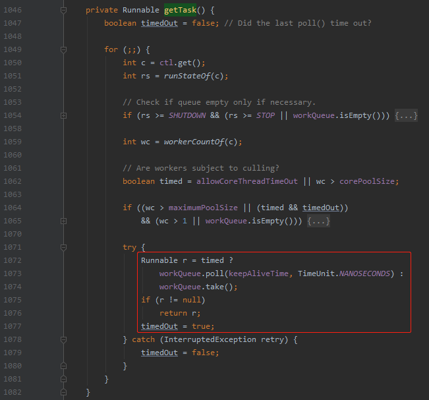Expand the {...} placeholder on line 1065
This screenshot has width=429, height=400.
tap(318, 221)
